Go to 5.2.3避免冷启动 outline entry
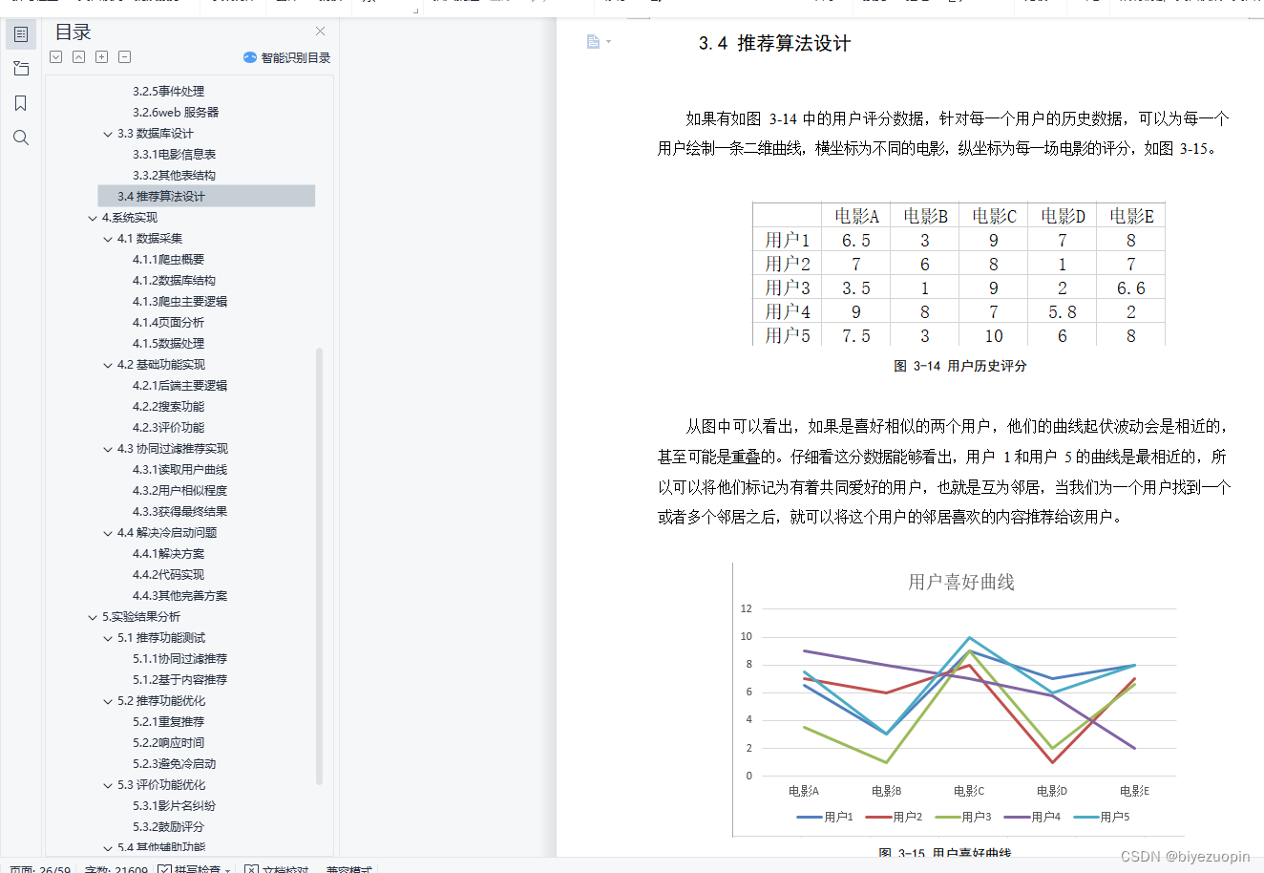Screen dimensions: 1264x873 174,764
